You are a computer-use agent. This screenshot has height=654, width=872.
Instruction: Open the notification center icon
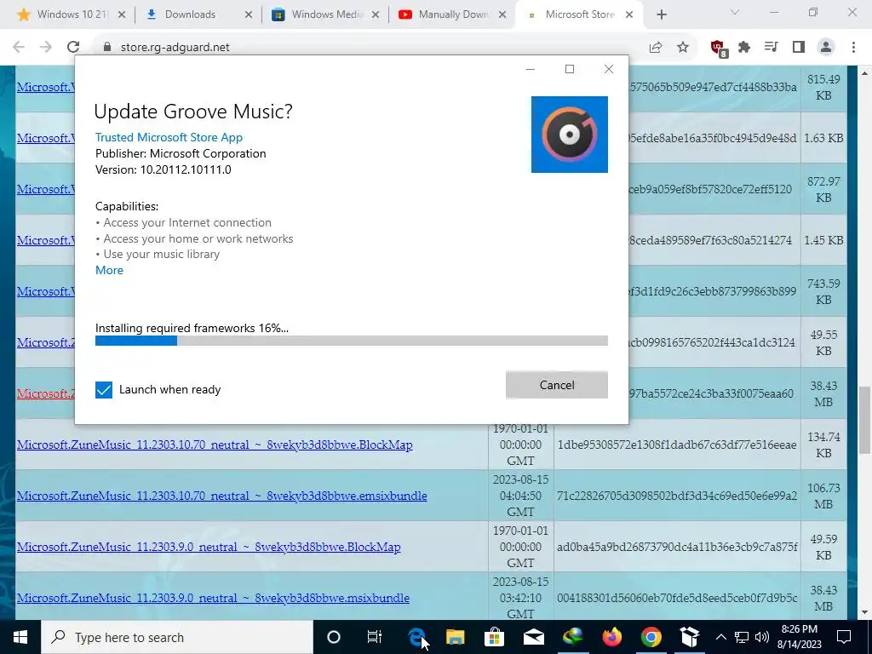(844, 637)
